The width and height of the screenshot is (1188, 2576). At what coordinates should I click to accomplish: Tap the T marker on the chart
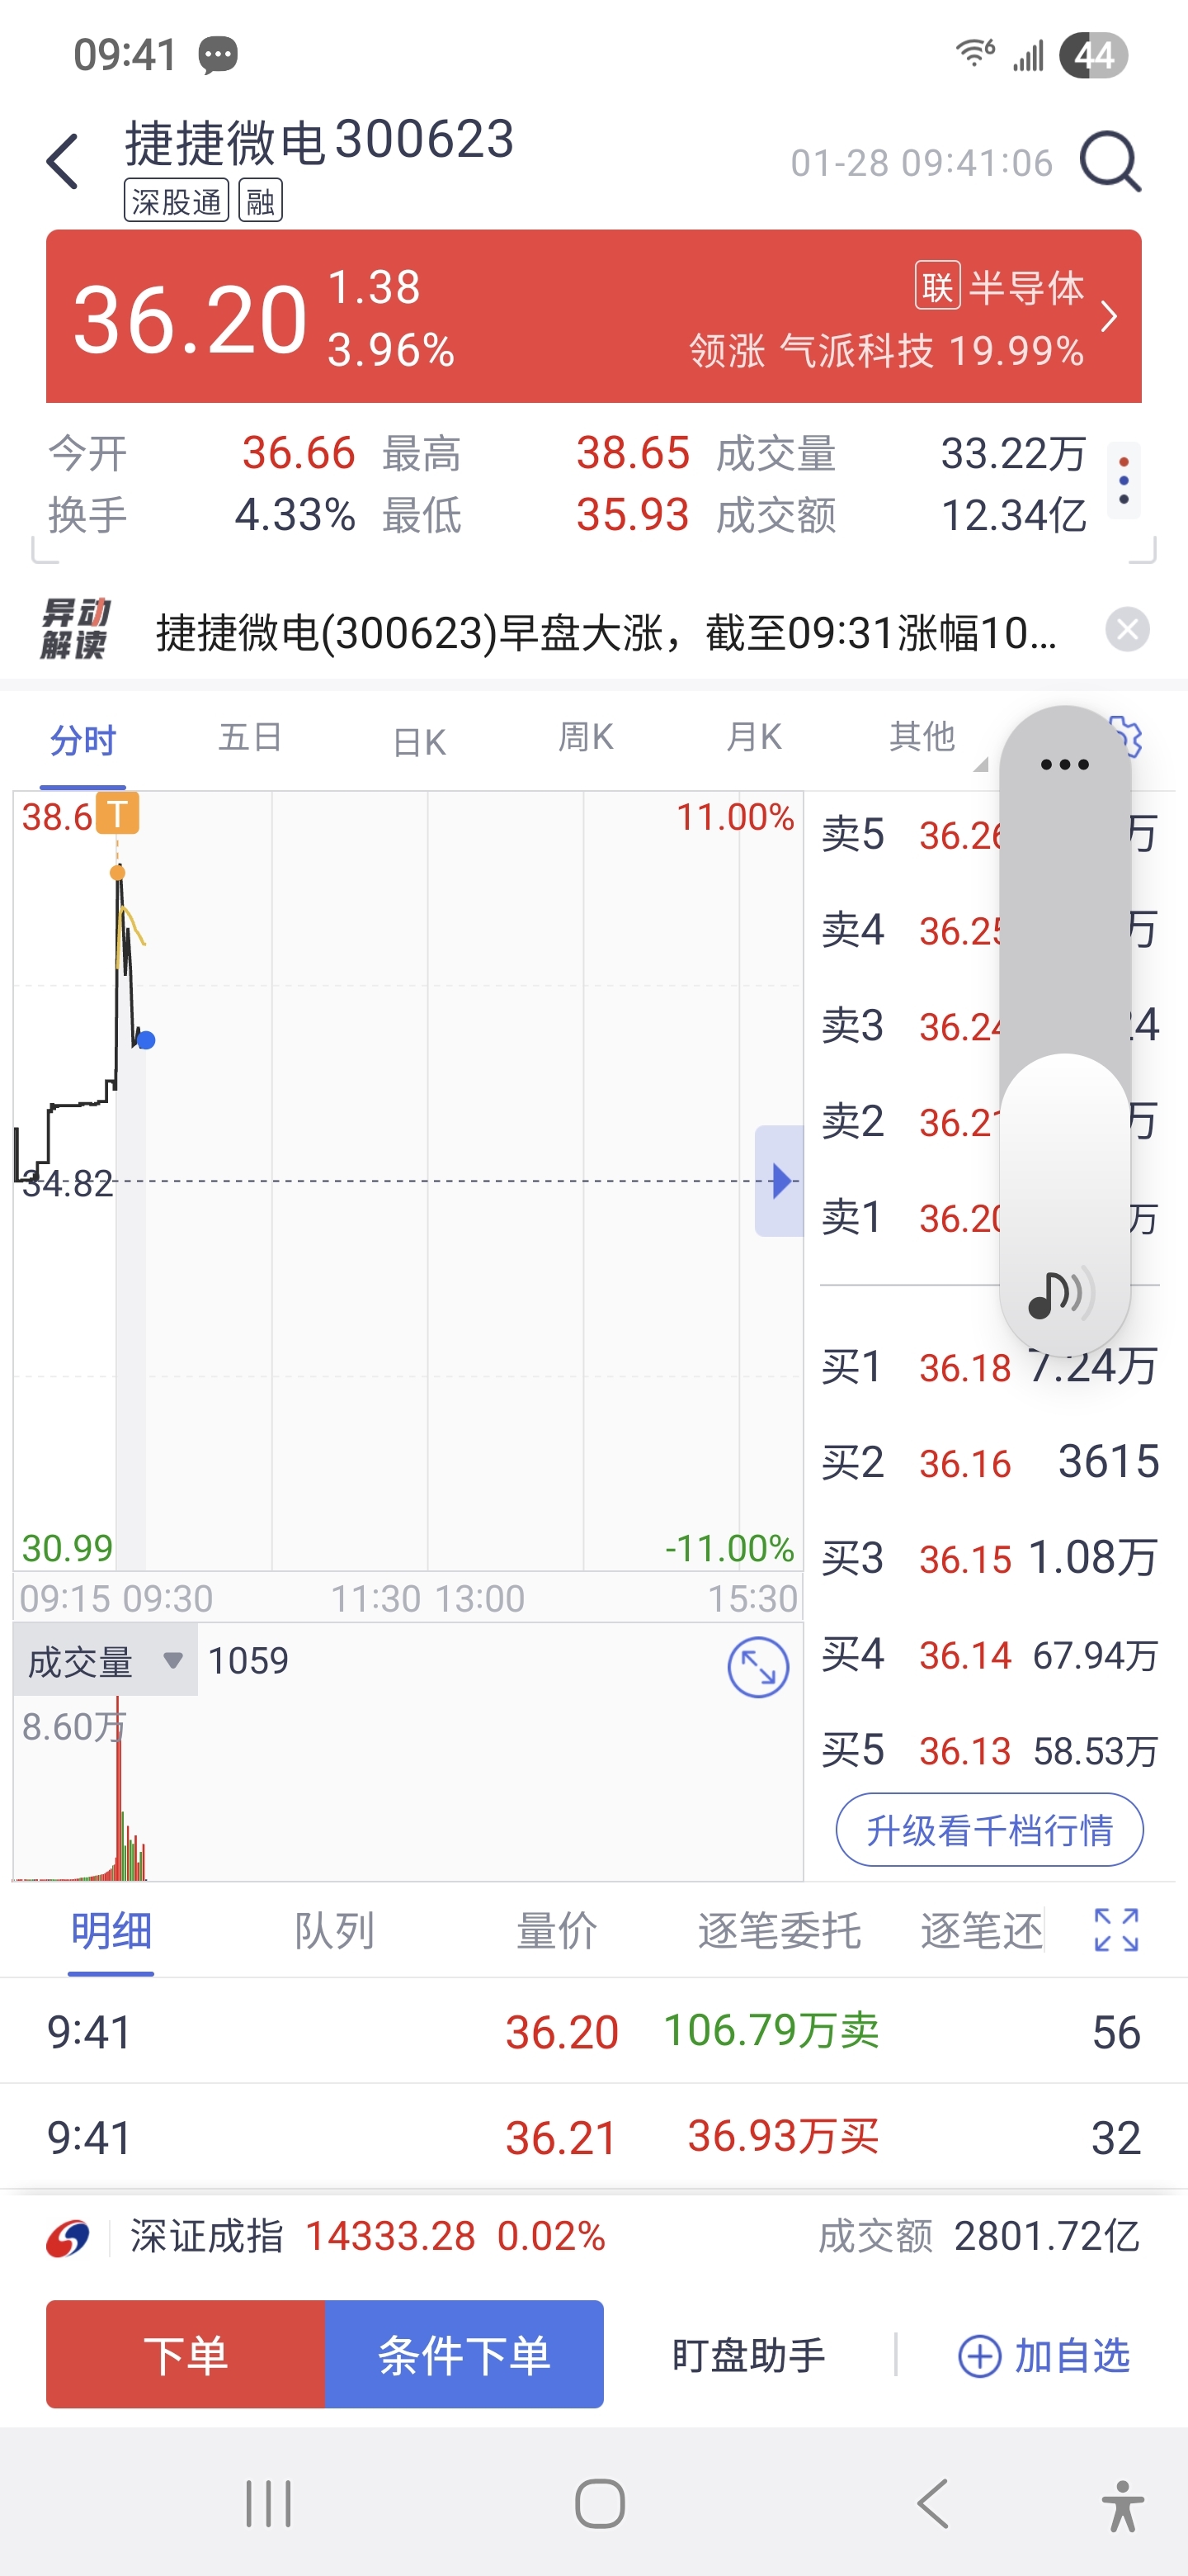coord(118,814)
